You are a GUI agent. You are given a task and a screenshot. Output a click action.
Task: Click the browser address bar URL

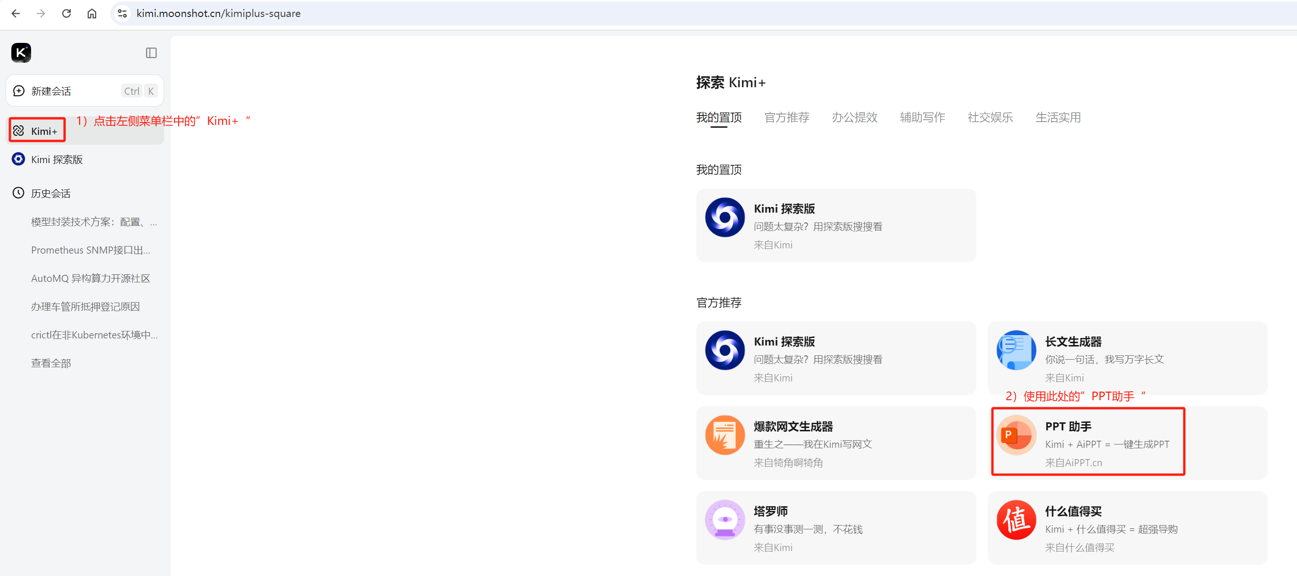coord(218,14)
